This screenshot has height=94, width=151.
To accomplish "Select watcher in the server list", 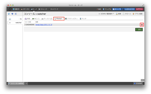I will (15, 23).
